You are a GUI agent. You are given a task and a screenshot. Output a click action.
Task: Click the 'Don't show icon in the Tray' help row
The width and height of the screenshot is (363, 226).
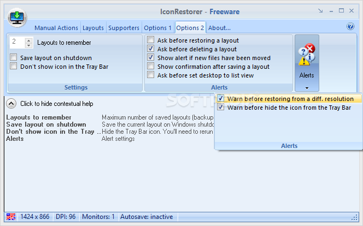click(x=110, y=132)
